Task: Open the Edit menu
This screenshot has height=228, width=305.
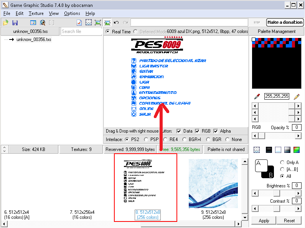Action: 20,13
